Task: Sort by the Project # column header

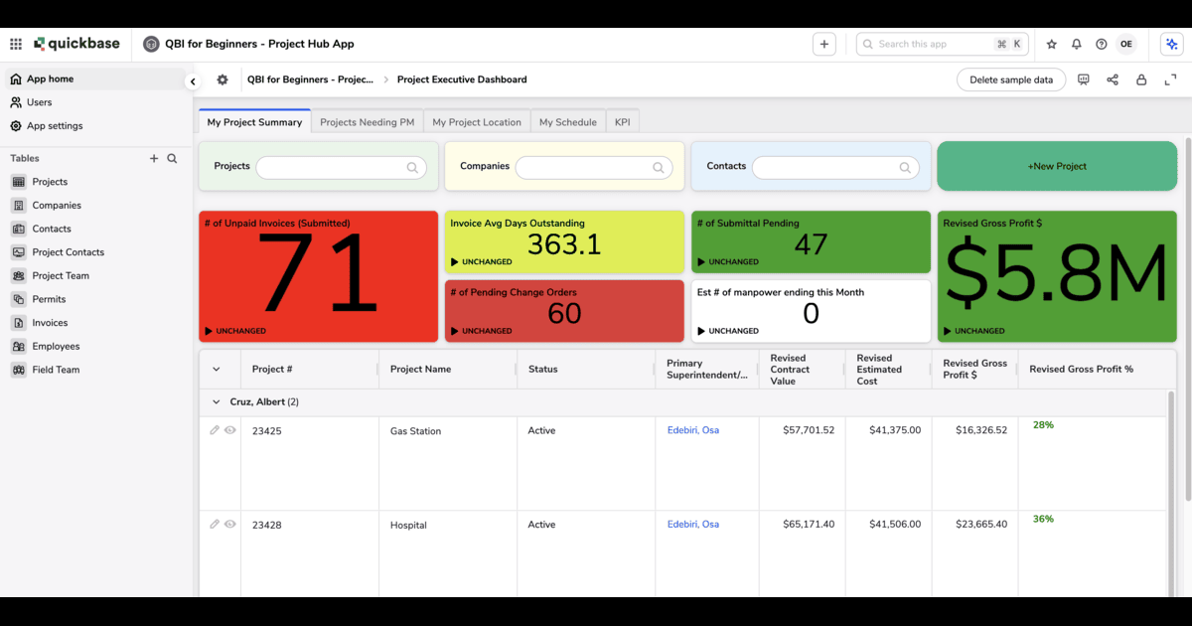Action: coord(310,369)
